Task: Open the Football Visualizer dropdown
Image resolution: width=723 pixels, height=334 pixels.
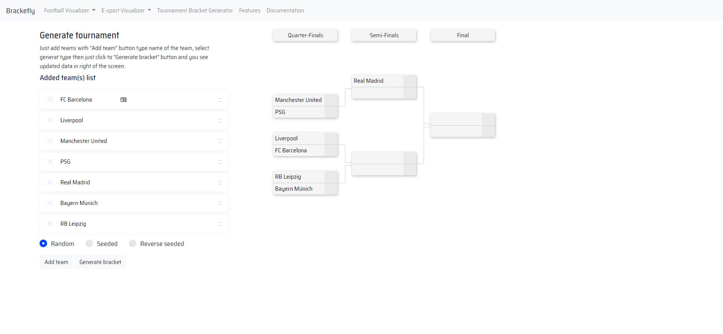Action: point(69,11)
